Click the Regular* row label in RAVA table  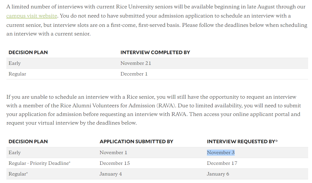(x=18, y=174)
